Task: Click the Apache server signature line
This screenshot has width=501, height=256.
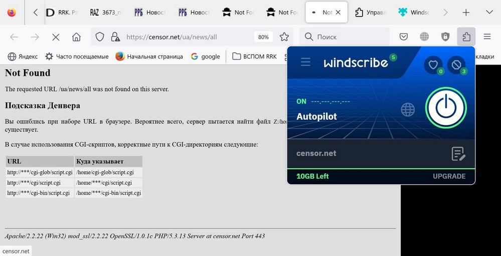Action: click(x=135, y=236)
